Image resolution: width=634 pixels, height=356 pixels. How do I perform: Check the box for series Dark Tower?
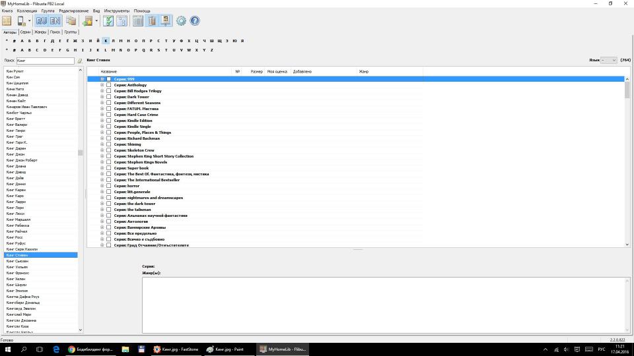(x=109, y=97)
